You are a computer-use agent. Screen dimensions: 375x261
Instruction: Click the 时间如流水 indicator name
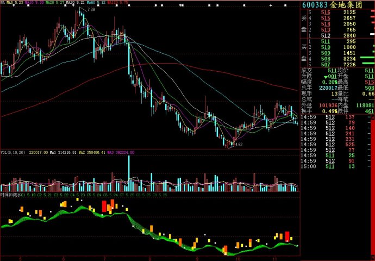[x=11, y=195]
